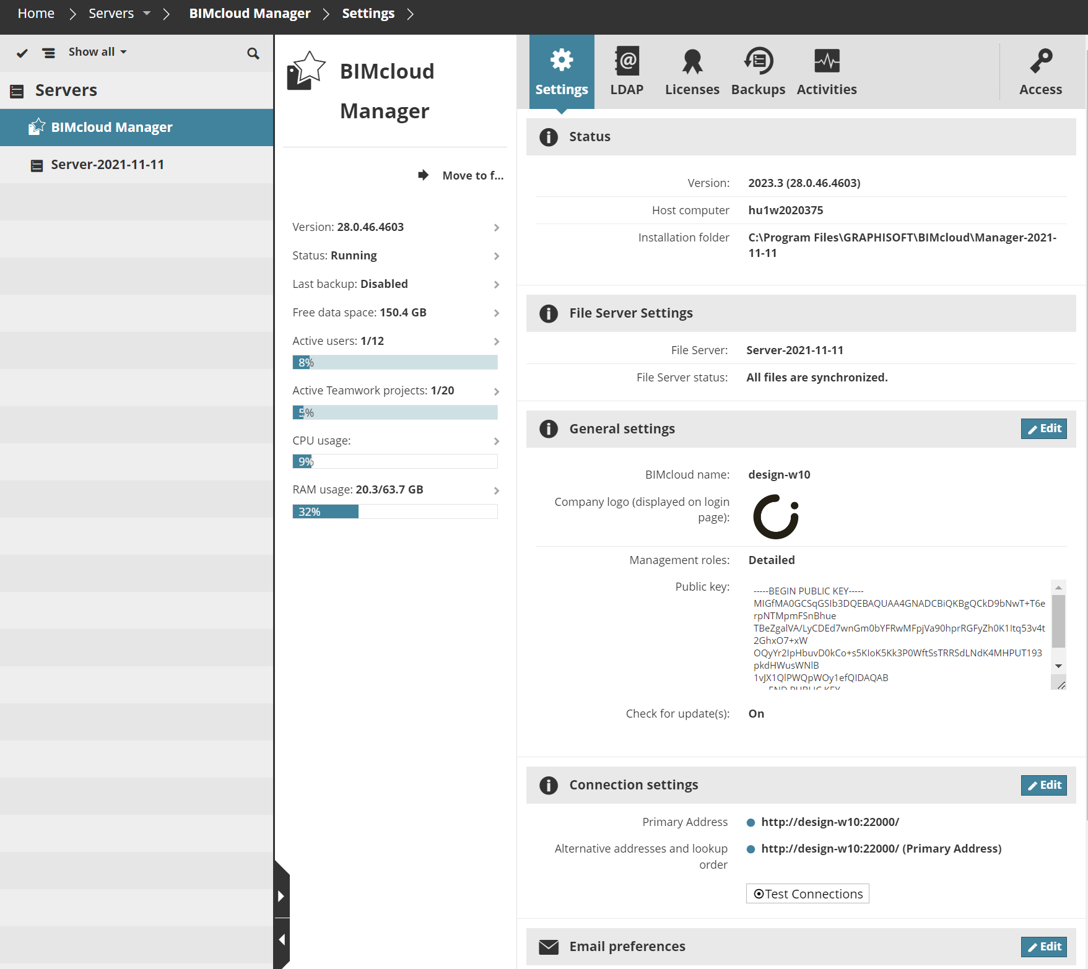Open the LDAP tab

(x=627, y=72)
